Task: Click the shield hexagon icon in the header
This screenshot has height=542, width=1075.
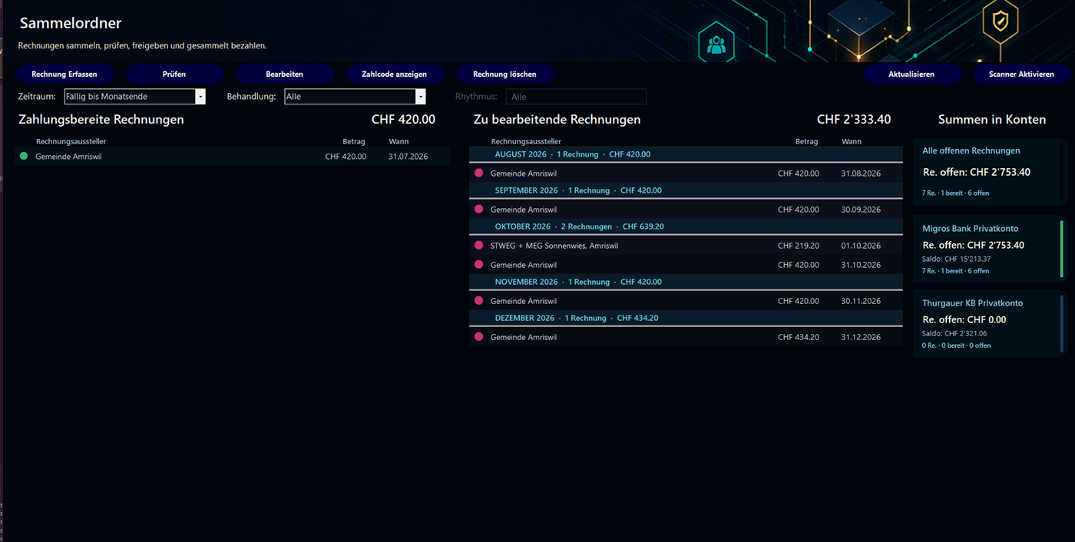Action: (1000, 22)
